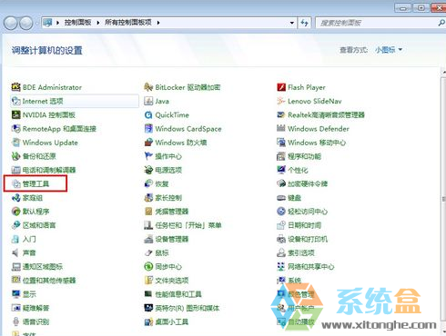Open 索引选项 indexing options link
This screenshot has width=446, height=336.
(301, 252)
